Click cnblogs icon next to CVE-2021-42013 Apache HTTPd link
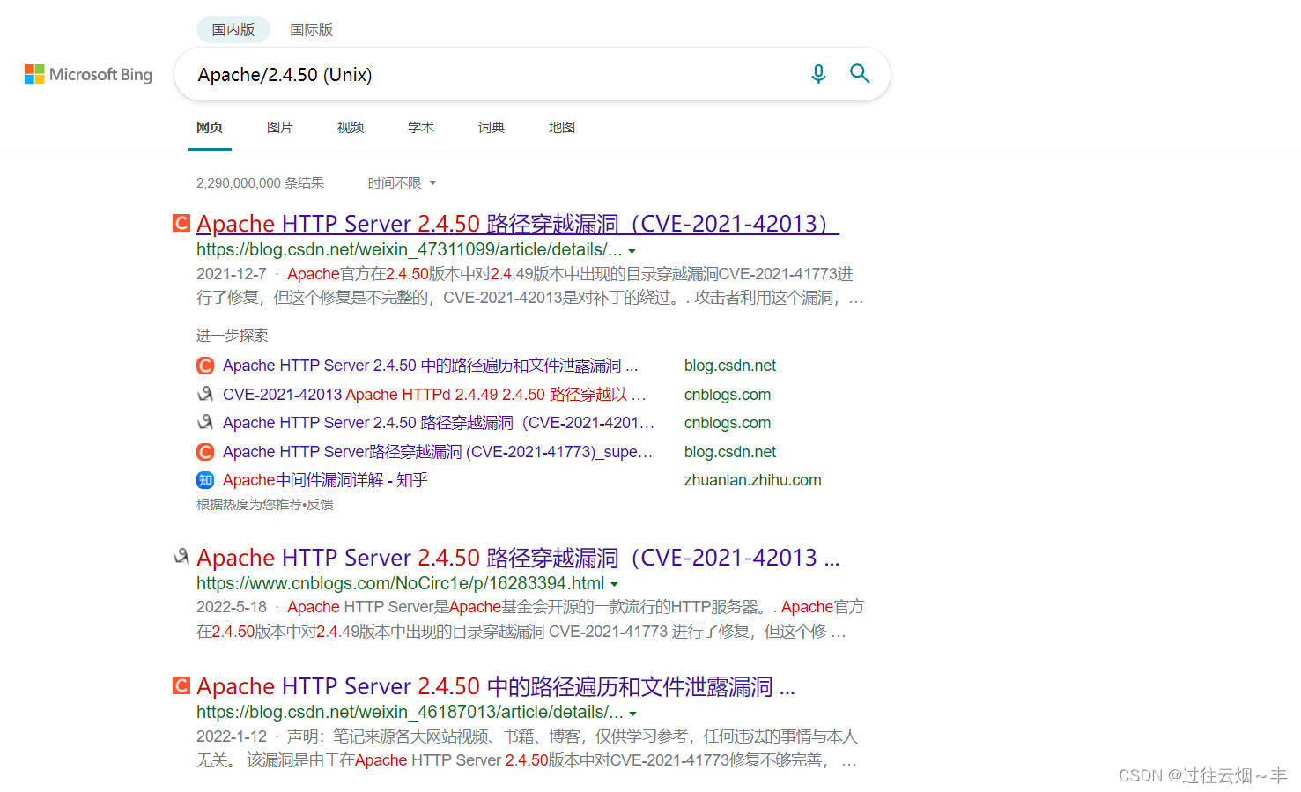 click(205, 394)
